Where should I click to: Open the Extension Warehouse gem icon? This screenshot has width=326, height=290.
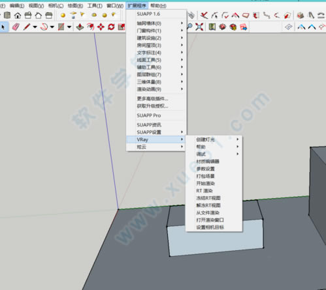pos(233,27)
